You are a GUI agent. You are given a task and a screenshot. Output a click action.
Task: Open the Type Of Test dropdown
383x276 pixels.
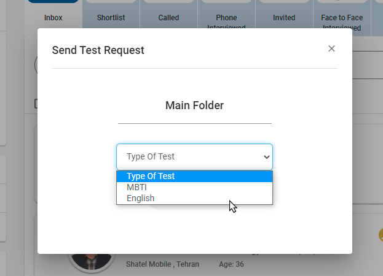point(194,157)
